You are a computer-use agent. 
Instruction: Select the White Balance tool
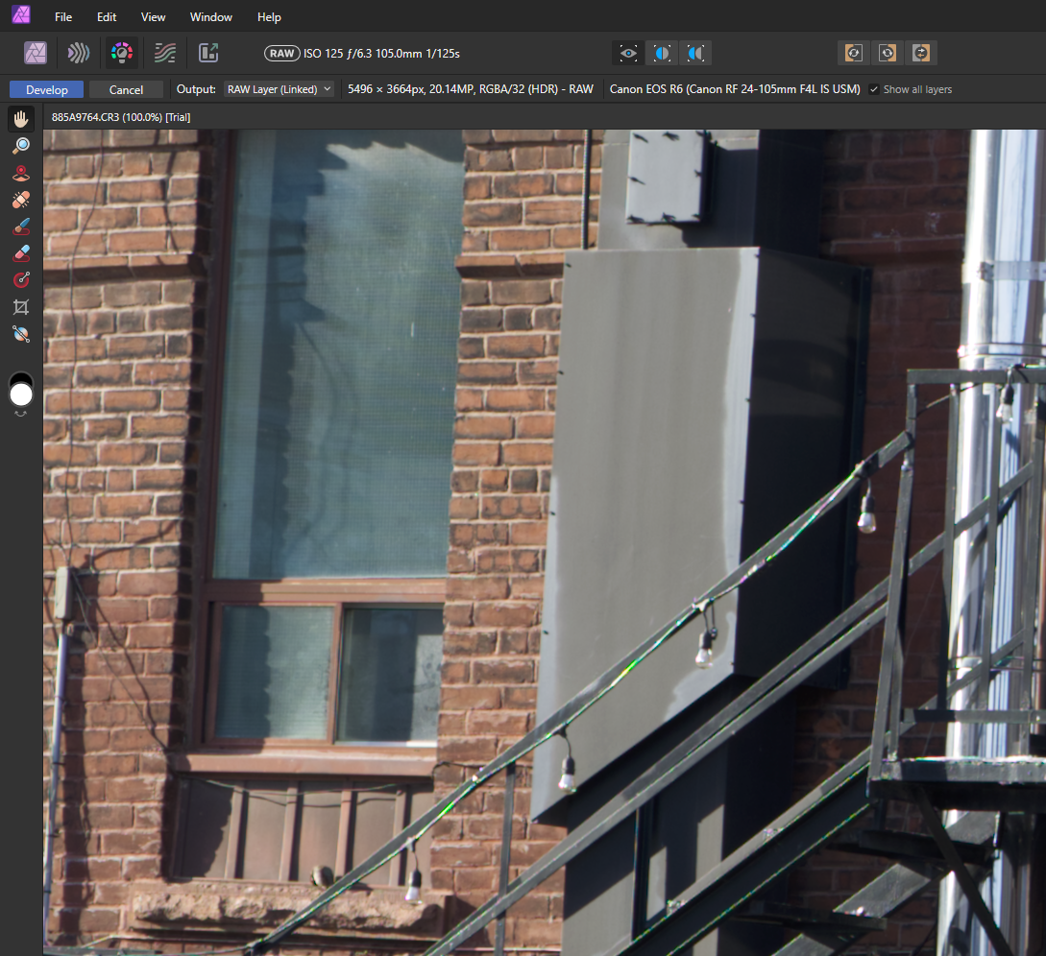(x=21, y=334)
